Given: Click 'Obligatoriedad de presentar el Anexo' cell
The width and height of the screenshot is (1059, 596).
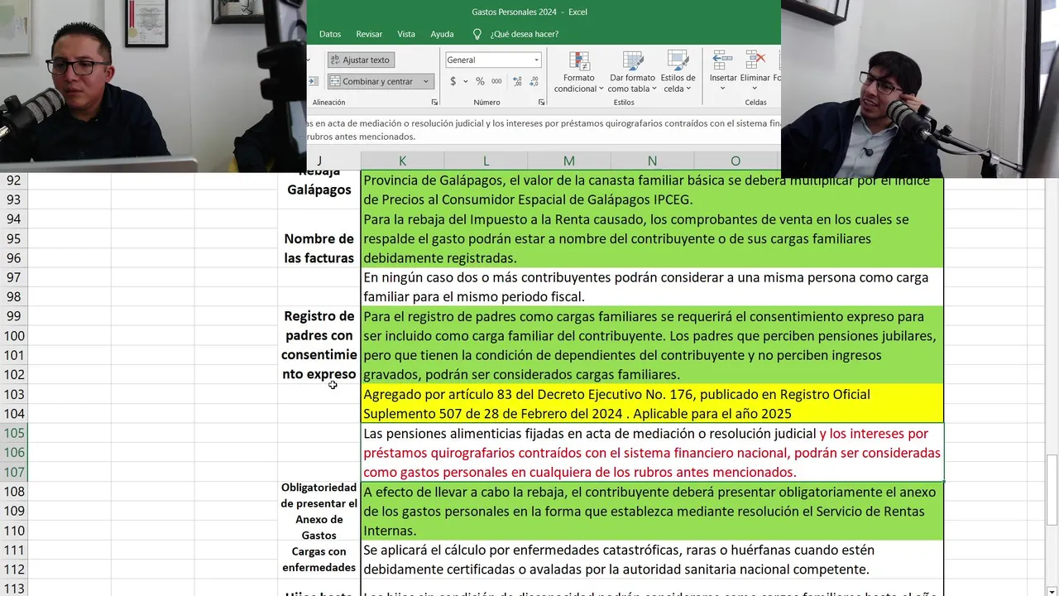Looking at the screenshot, I should (319, 512).
